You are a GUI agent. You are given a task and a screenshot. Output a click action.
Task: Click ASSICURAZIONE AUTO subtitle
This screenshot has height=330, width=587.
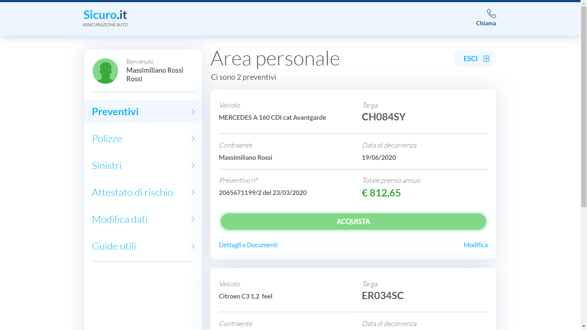point(105,25)
